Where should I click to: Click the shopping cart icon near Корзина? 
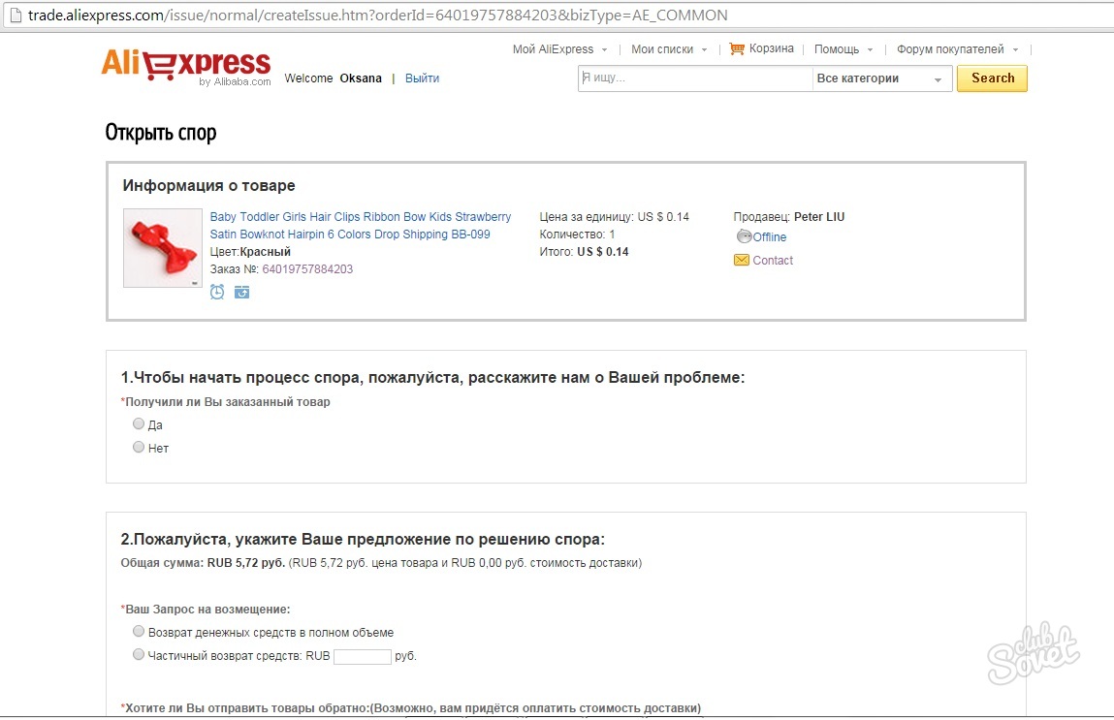[x=737, y=48]
